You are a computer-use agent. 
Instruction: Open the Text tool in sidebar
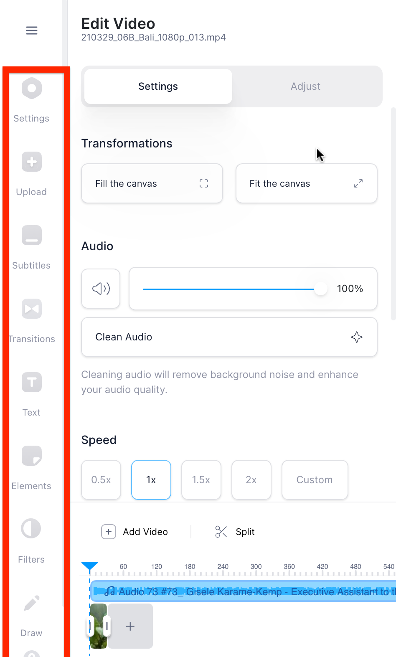point(32,394)
